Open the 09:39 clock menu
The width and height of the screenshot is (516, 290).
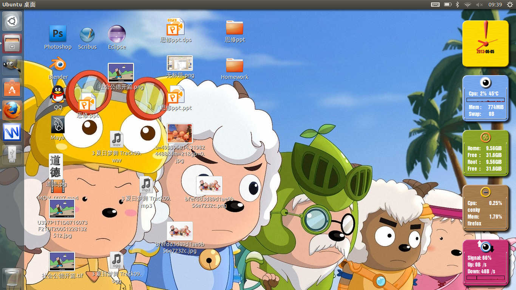point(495,5)
